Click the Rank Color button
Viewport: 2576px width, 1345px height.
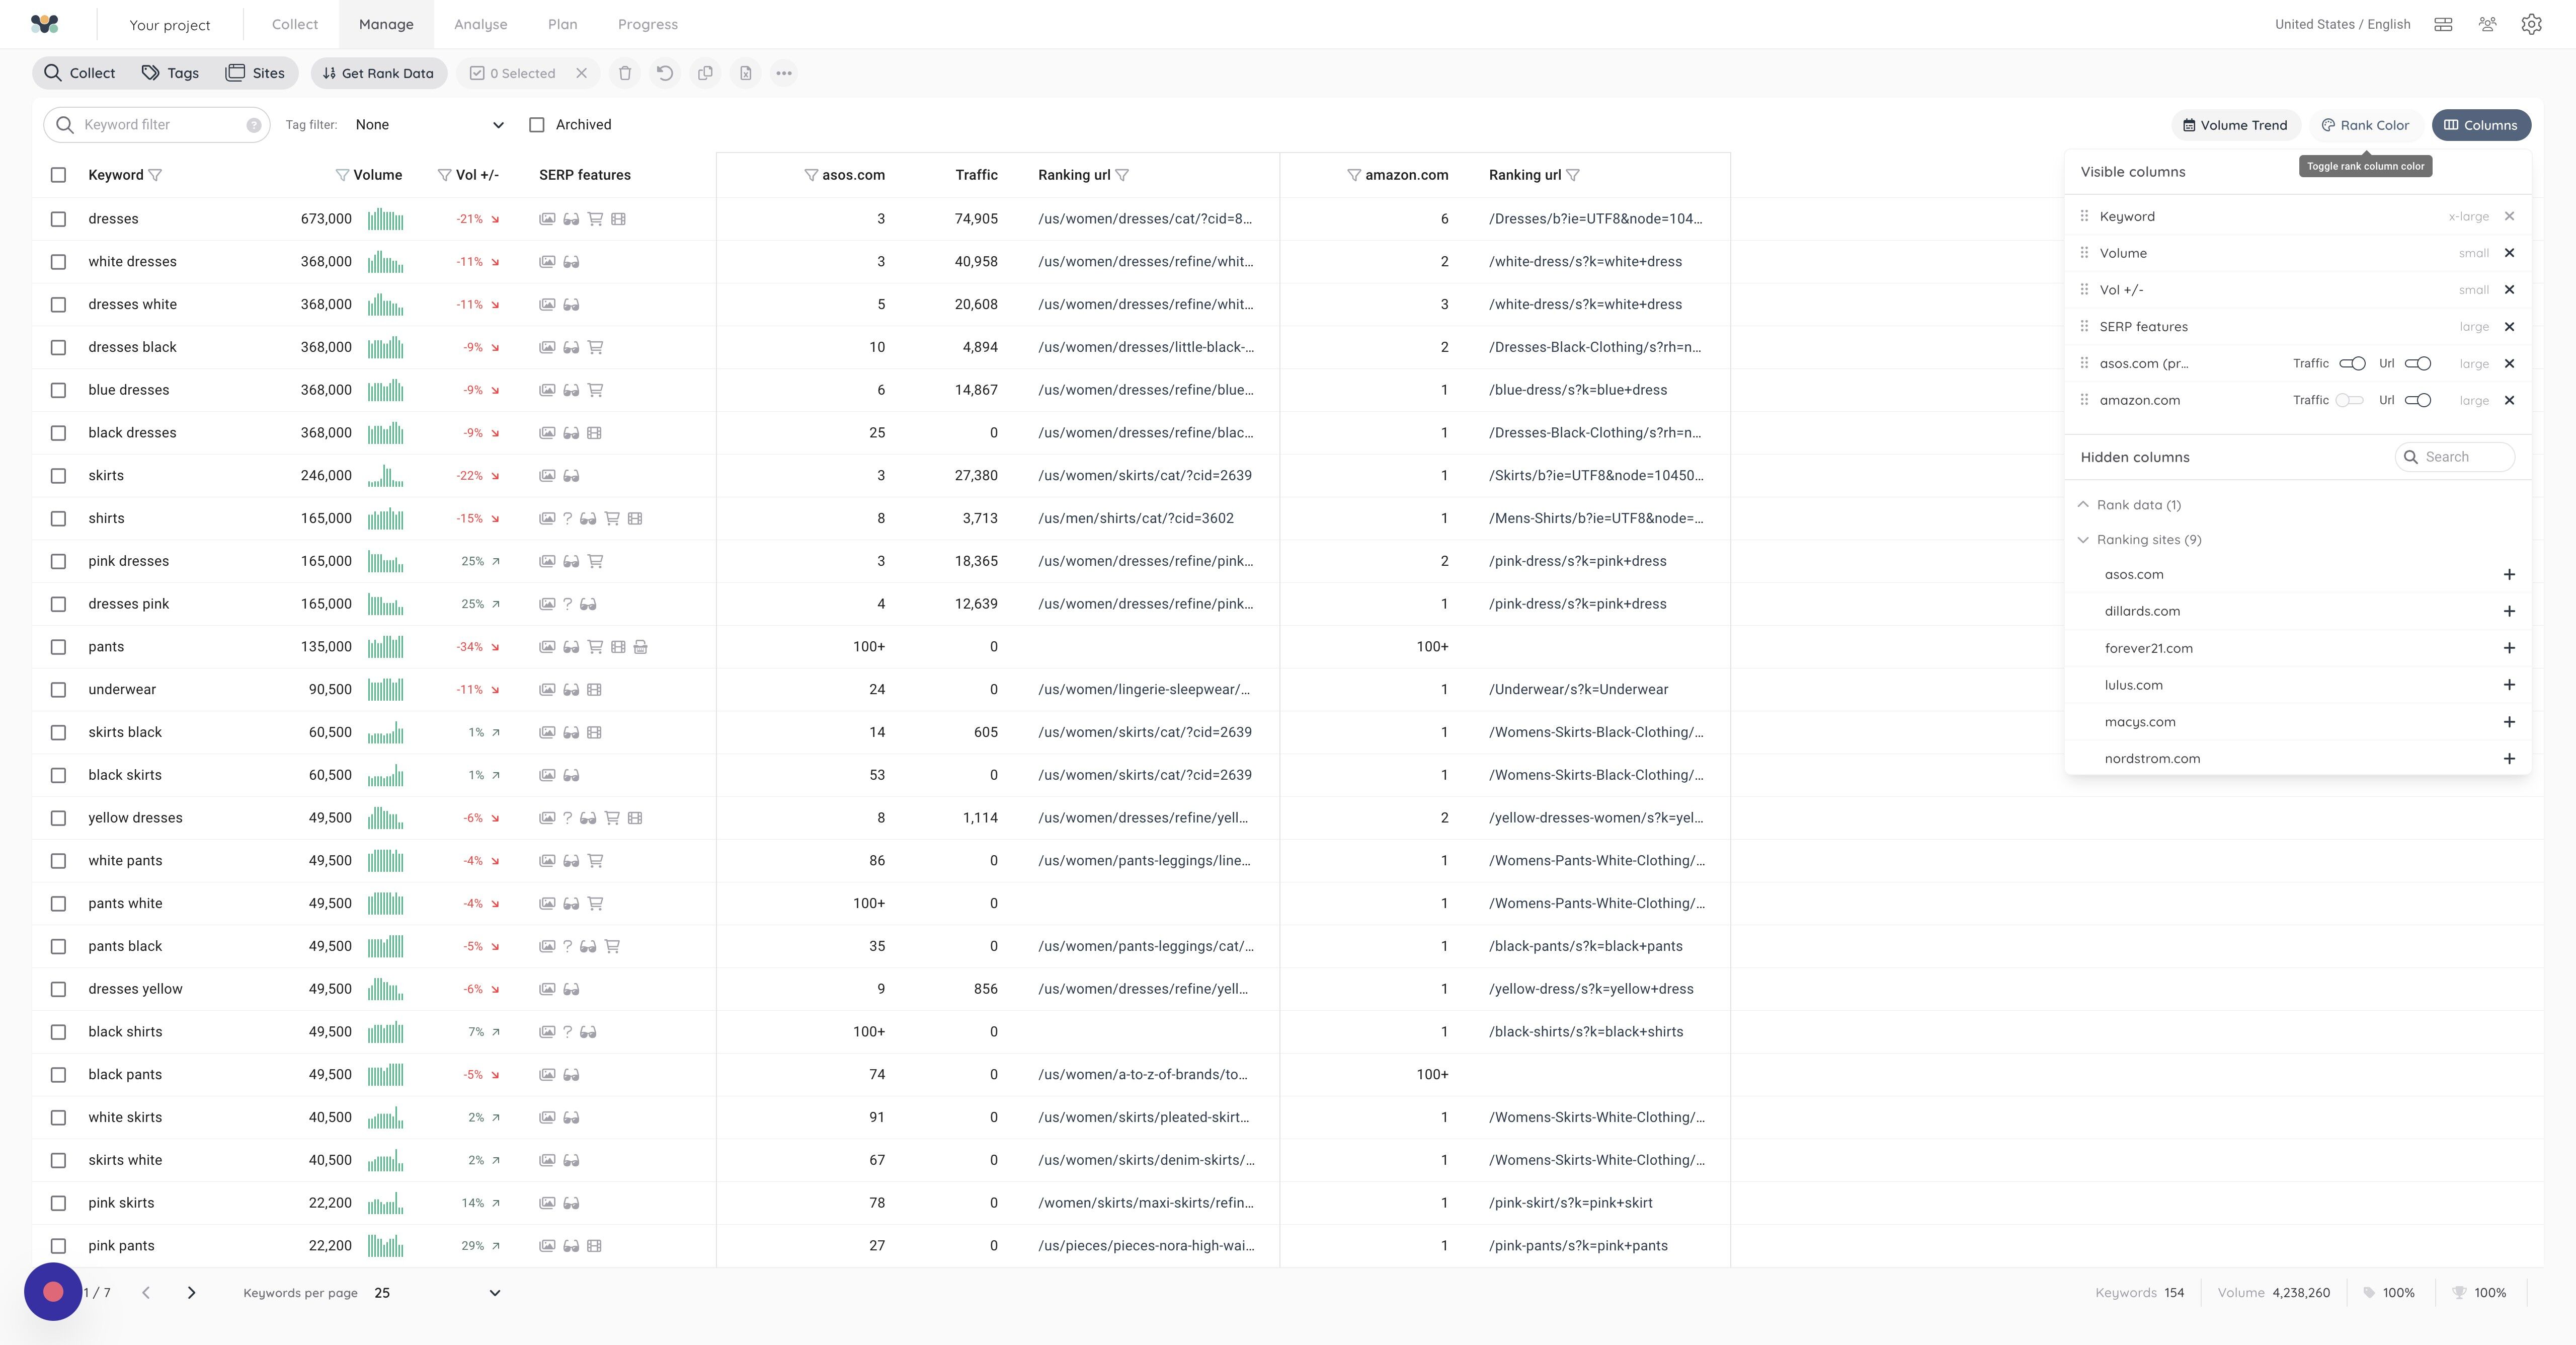2365,125
